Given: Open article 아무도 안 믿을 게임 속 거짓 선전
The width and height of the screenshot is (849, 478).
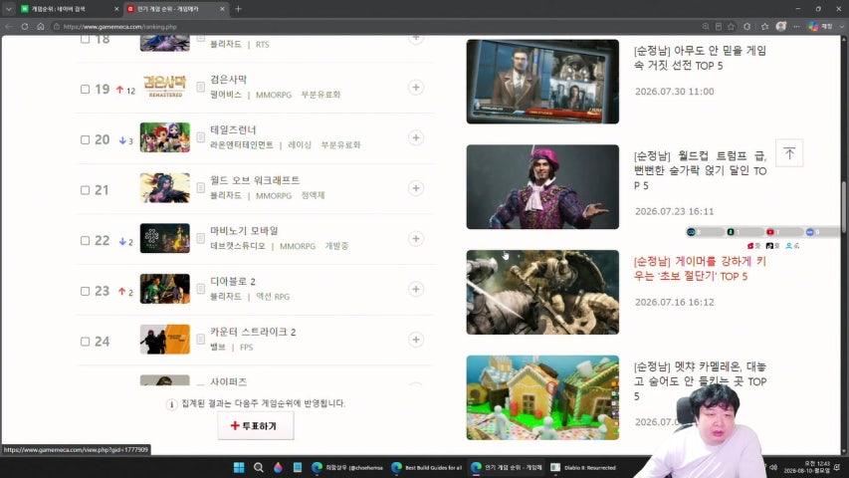Looking at the screenshot, I should tap(700, 58).
